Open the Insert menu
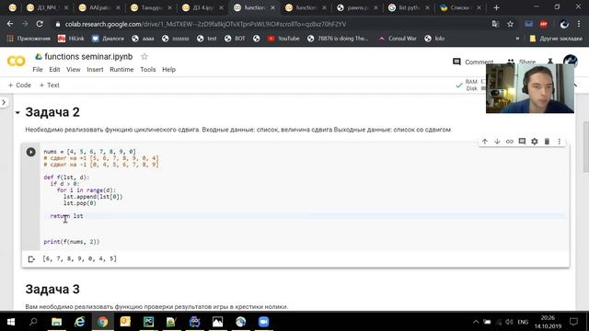 95,70
